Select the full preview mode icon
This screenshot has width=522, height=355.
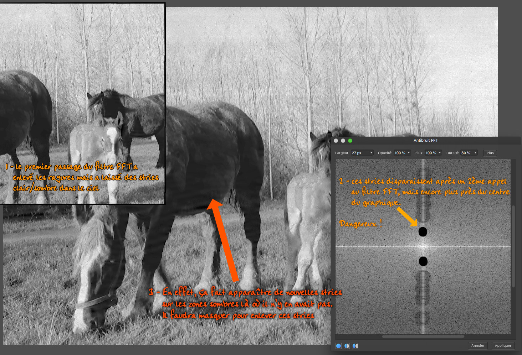point(338,346)
